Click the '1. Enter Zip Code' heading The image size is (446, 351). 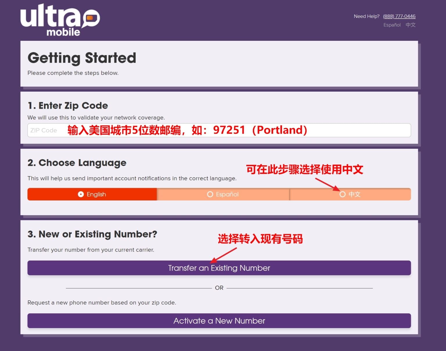pos(68,106)
